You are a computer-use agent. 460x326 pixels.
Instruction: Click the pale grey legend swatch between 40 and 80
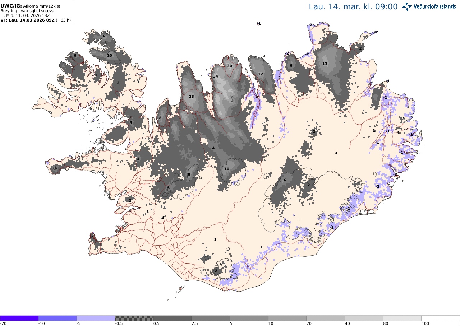point(364,318)
